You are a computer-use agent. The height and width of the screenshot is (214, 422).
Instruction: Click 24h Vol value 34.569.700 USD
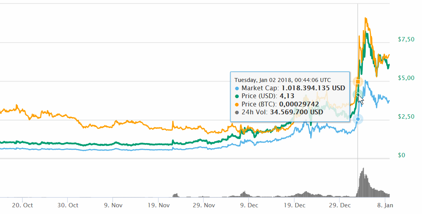pyautogui.click(x=296, y=112)
